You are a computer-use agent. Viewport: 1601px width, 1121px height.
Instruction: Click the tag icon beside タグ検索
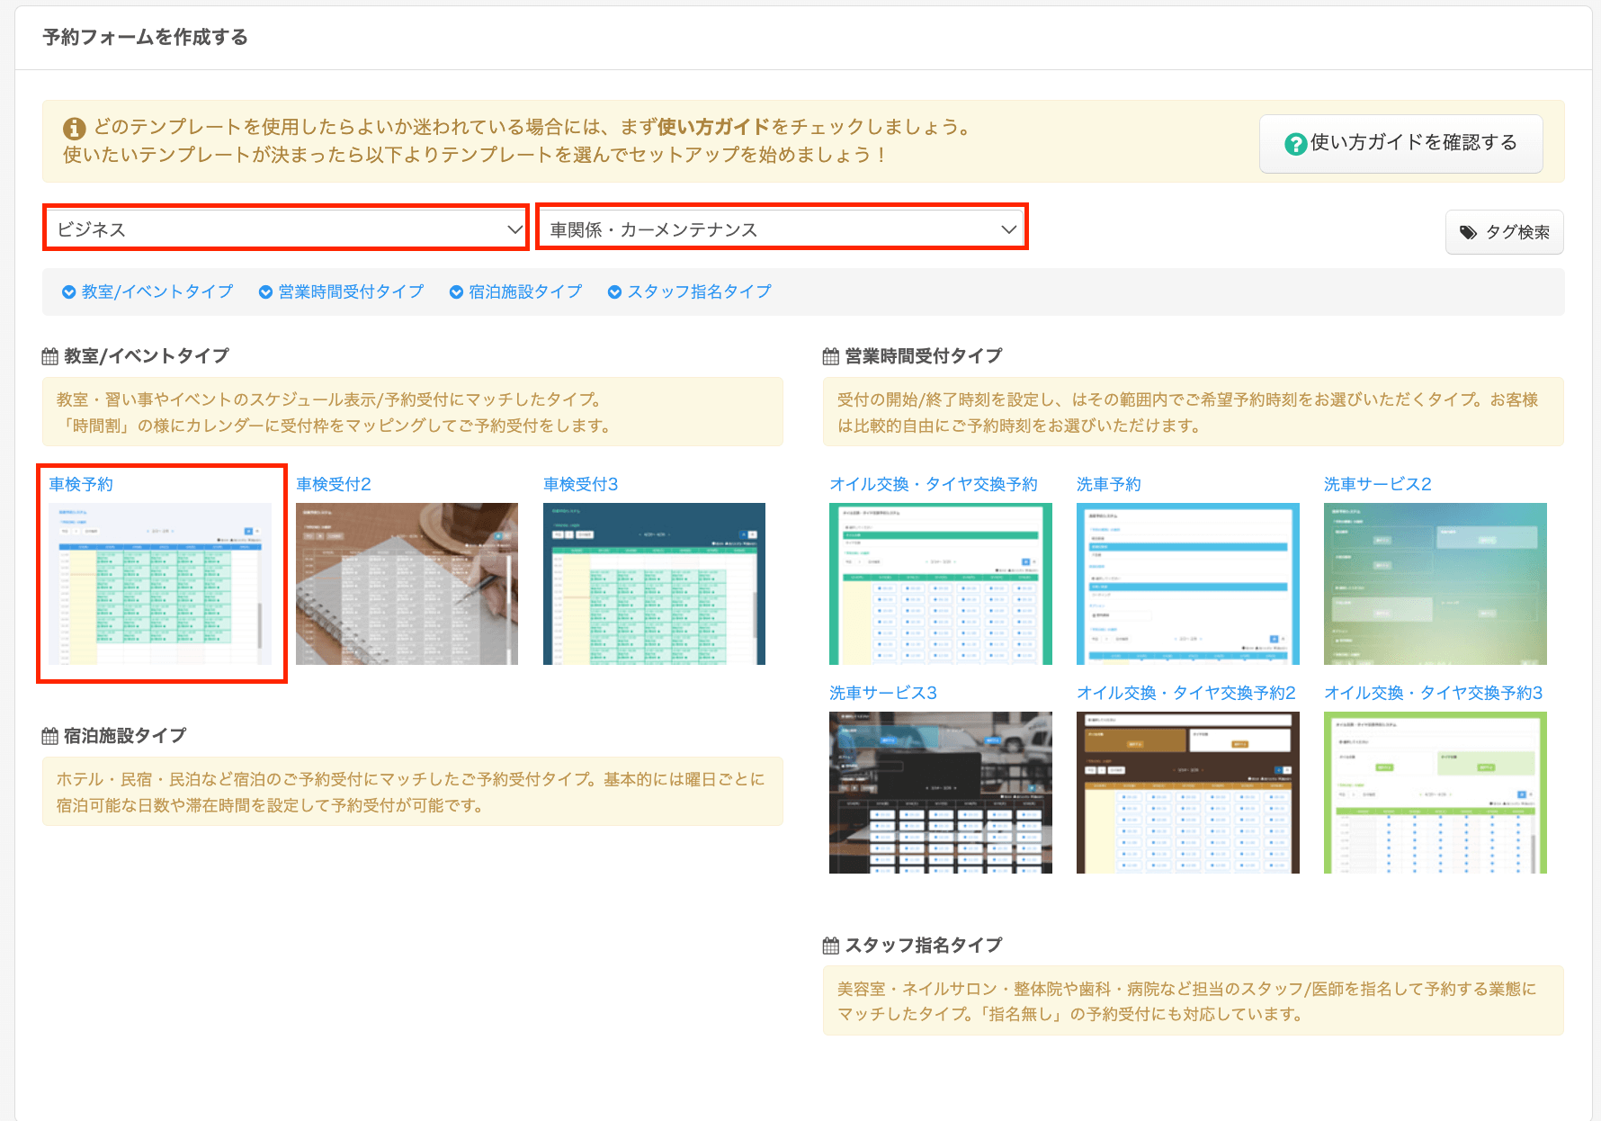point(1468,233)
